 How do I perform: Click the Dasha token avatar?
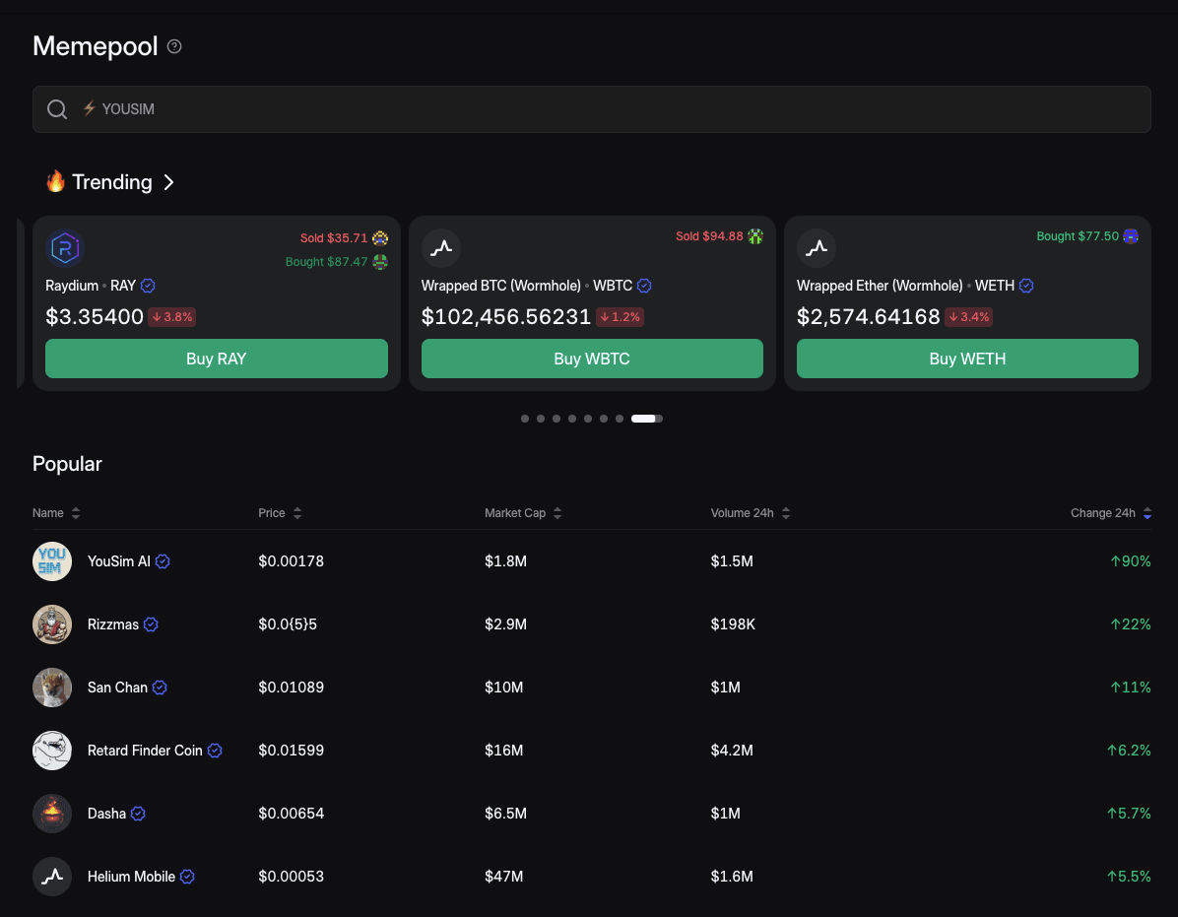[x=52, y=814]
